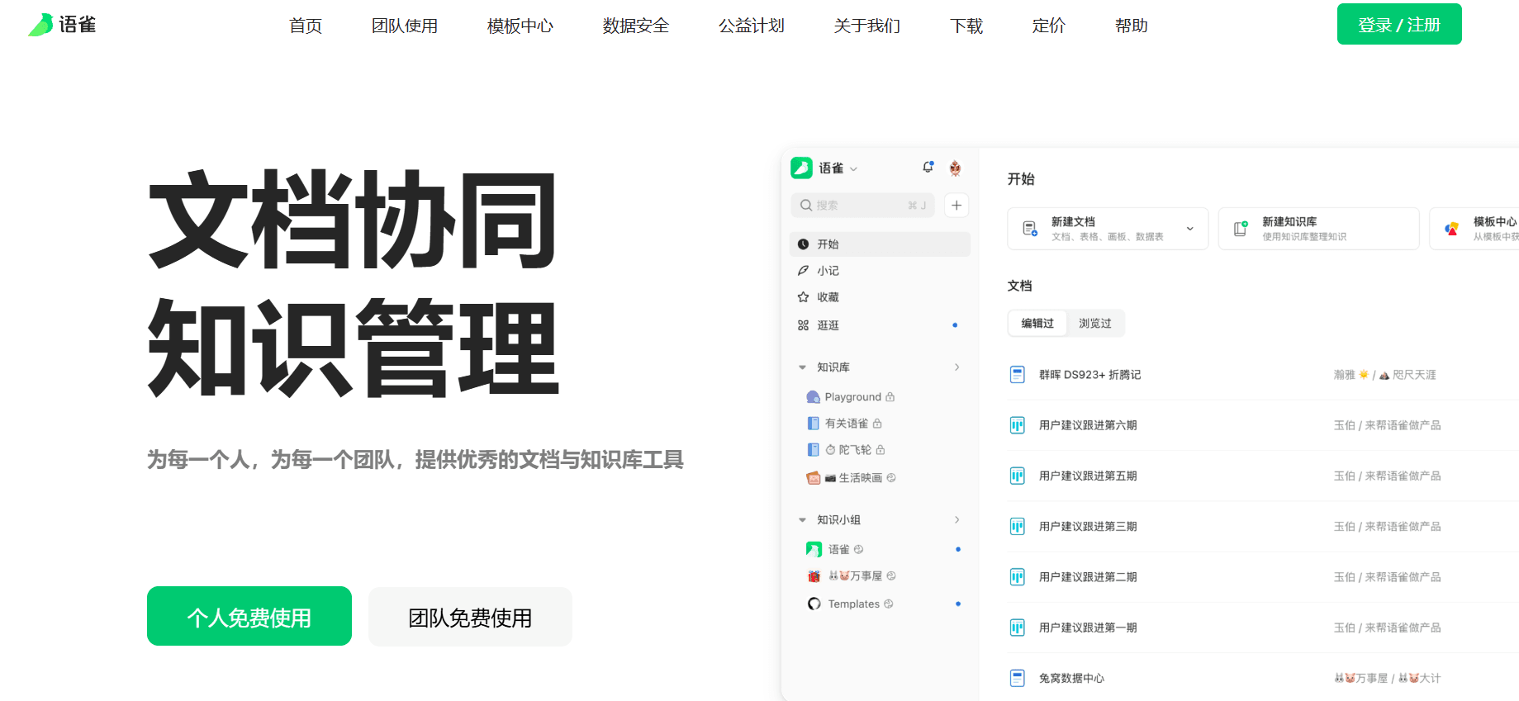Click the document icon for 兔窝数据中心
Screen dimensions: 1519x701
pos(1018,678)
